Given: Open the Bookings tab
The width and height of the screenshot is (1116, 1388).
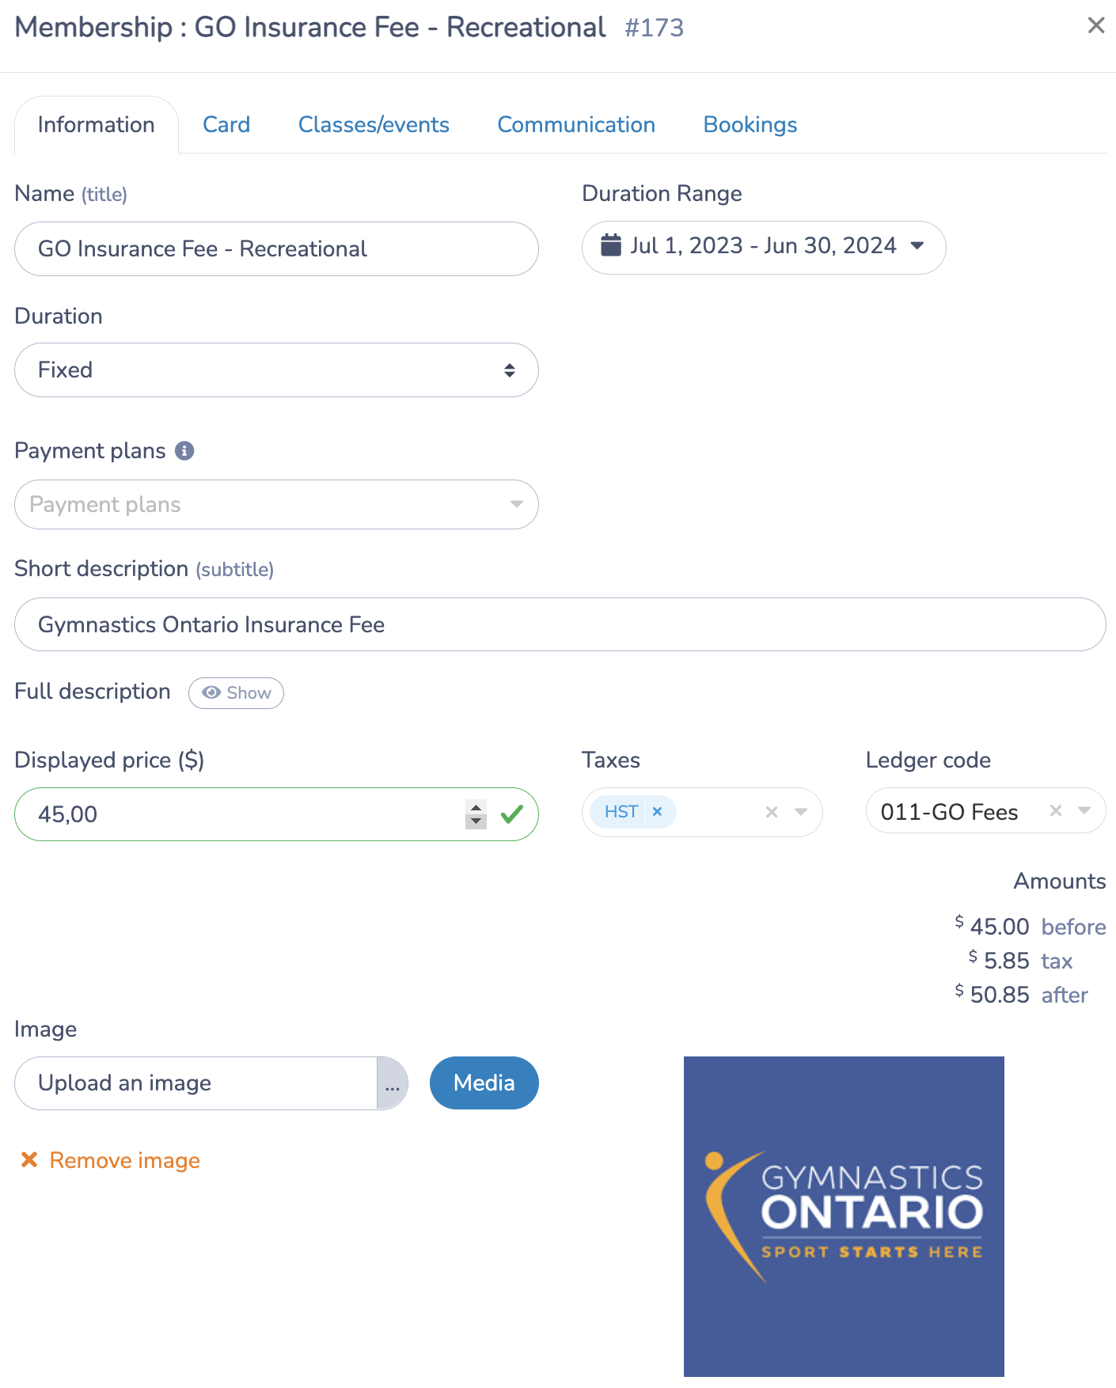Looking at the screenshot, I should tap(750, 125).
